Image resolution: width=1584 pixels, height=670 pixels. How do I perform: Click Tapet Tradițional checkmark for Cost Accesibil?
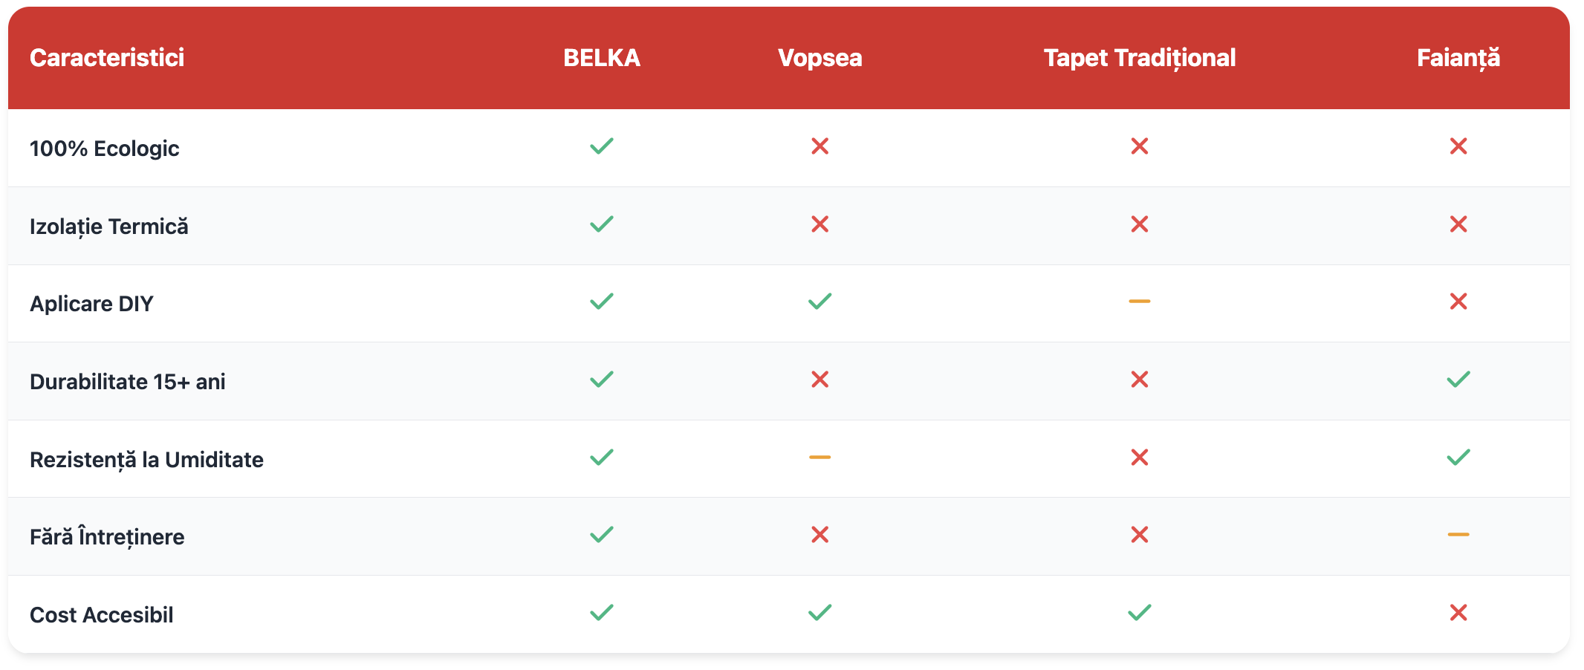coord(1139,613)
